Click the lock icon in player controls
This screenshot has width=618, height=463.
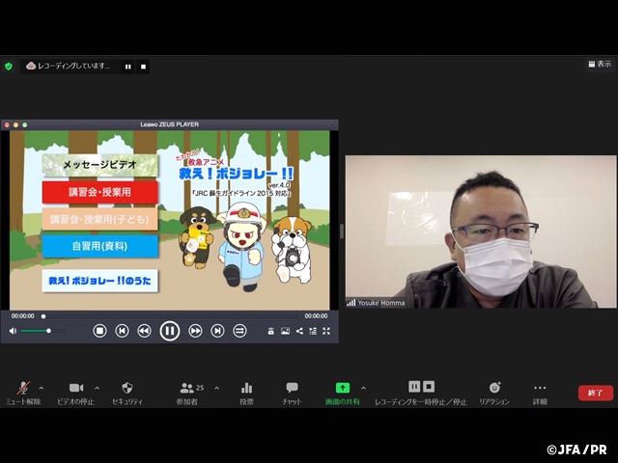[x=270, y=331]
